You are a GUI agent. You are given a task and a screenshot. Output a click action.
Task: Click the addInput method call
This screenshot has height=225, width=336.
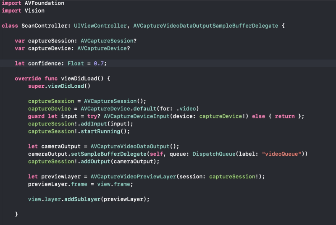(94, 124)
